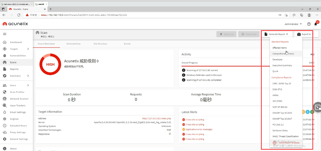Go back in the browser
Image resolution: width=321 pixels, height=151 pixels.
(x=4, y=15)
